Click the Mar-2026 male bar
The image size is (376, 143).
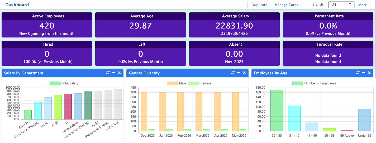(199, 112)
